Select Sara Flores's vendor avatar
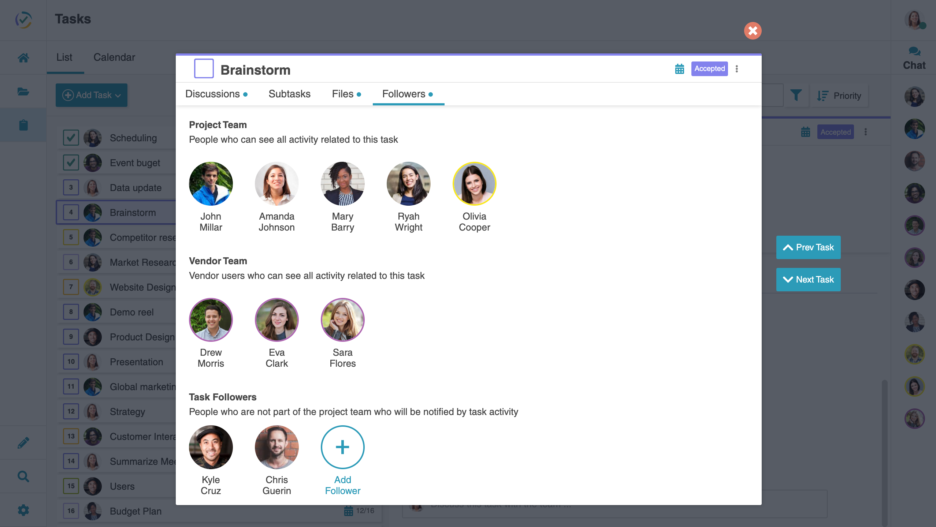 click(x=343, y=320)
